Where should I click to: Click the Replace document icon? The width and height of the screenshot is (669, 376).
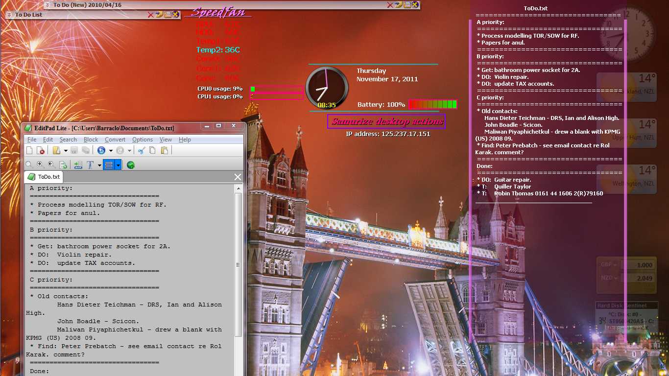pos(63,165)
